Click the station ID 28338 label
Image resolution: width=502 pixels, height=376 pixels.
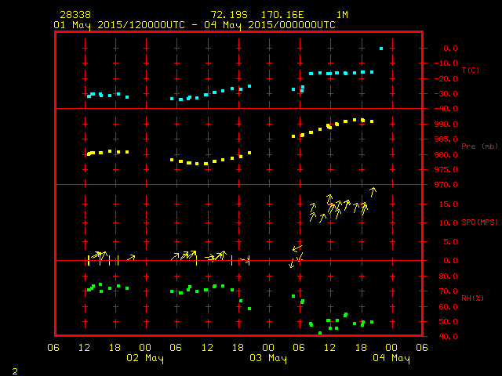(x=75, y=15)
